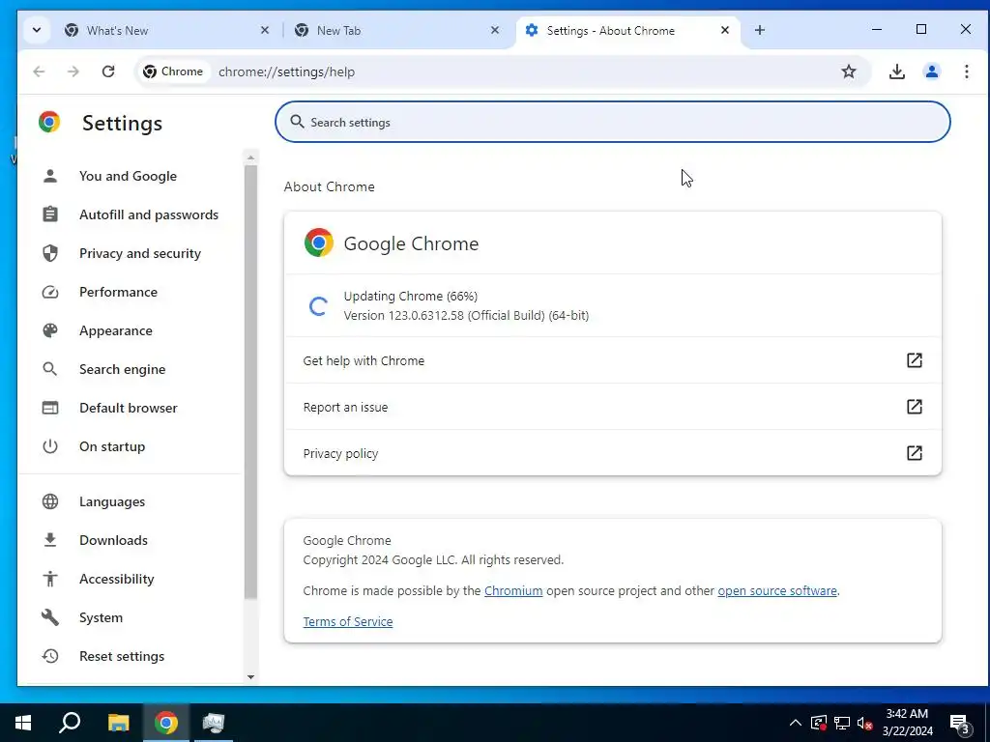
Task: Click external-link icon for Get help
Action: 915,360
